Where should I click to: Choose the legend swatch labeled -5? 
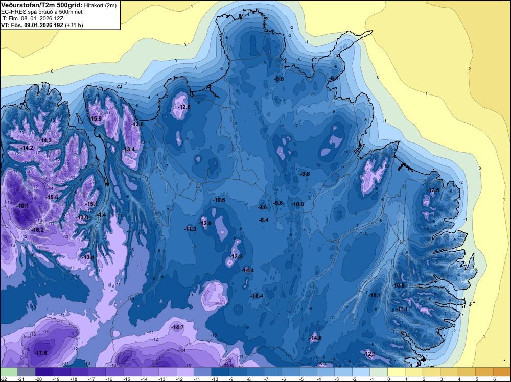pyautogui.click(x=308, y=372)
